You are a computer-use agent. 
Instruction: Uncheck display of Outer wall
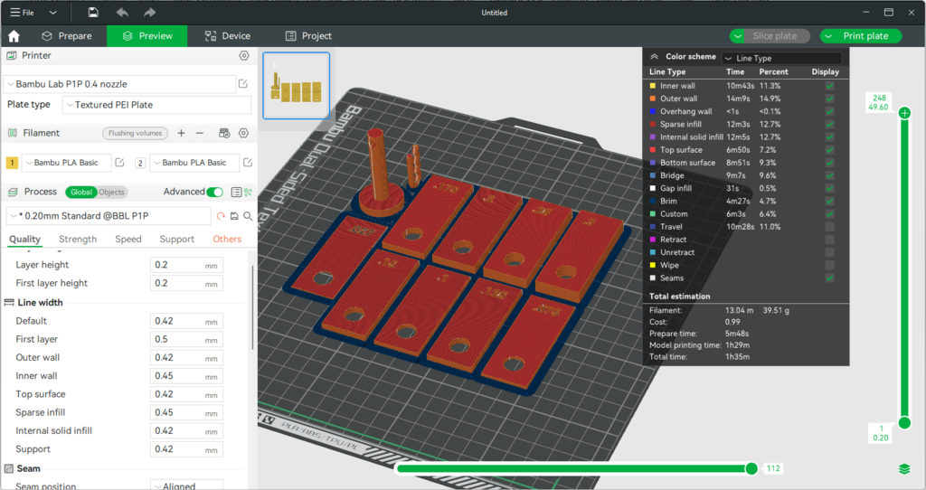click(829, 99)
